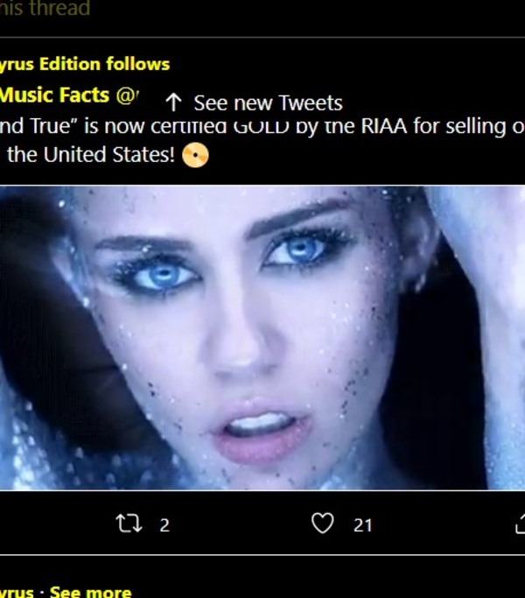525x598 pixels.
Task: Open the thread link at the top
Action: 45,10
